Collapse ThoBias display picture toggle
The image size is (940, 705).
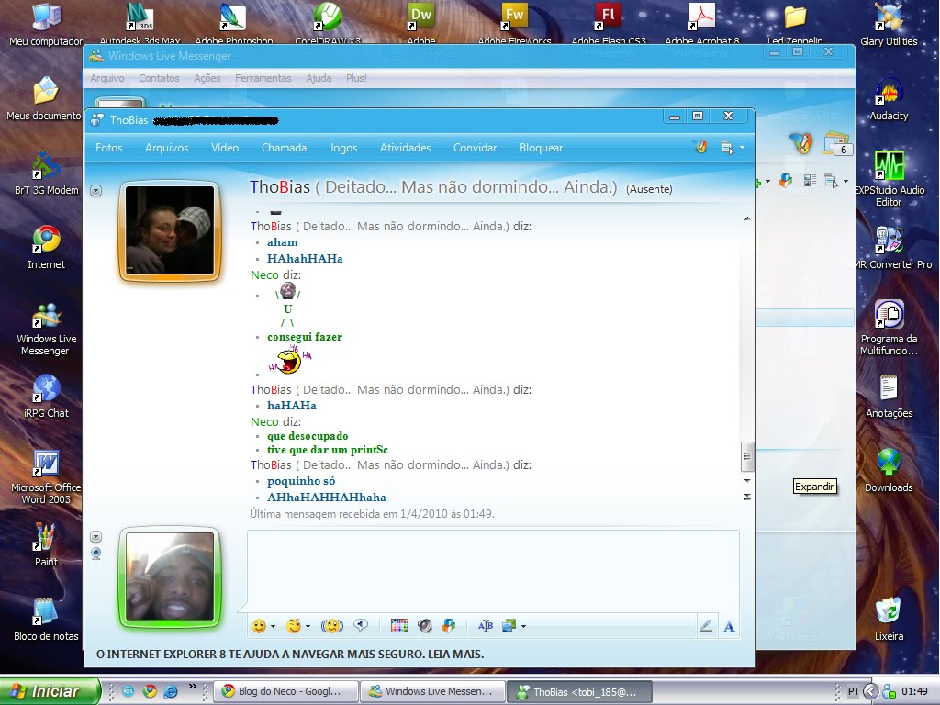95,191
